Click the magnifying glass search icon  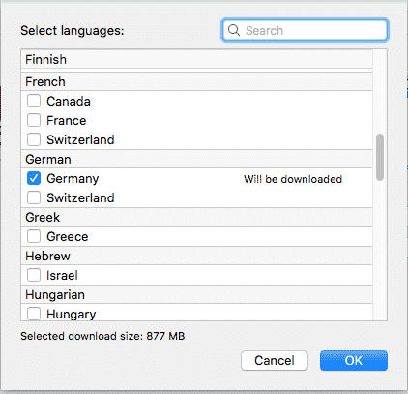234,30
